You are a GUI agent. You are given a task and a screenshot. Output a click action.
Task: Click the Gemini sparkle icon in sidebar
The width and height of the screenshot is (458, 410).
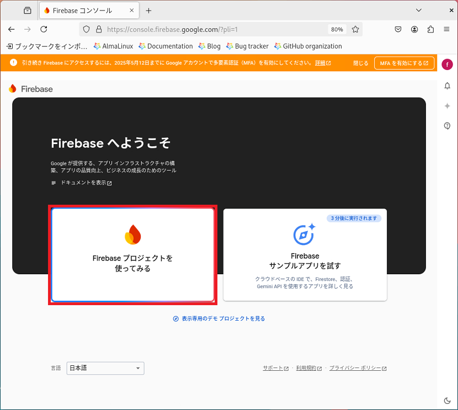[447, 106]
